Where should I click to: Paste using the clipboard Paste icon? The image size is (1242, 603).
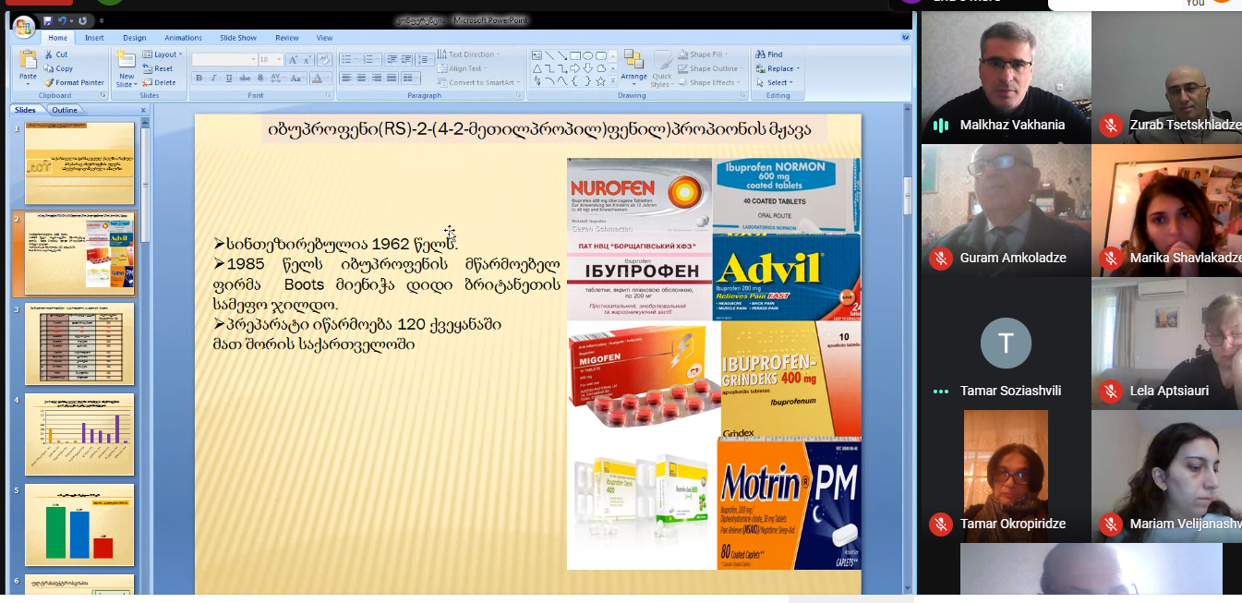click(x=28, y=59)
